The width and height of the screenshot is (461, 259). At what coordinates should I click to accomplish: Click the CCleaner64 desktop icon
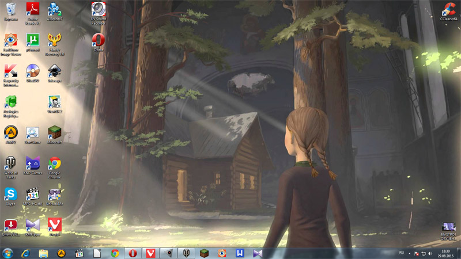(449, 12)
